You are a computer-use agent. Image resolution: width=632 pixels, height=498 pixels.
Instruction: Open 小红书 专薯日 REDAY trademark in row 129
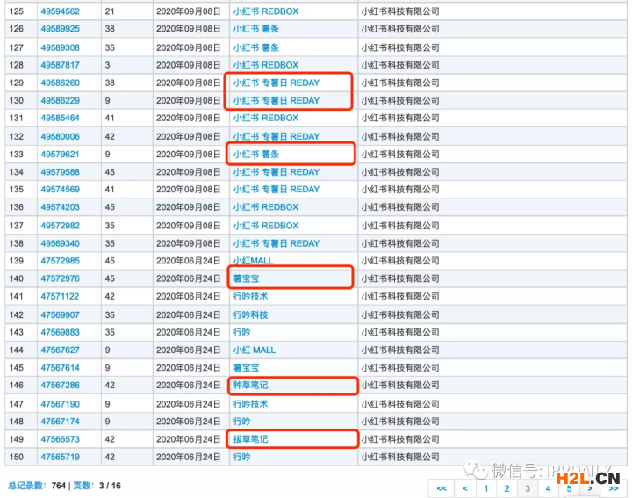pos(276,83)
